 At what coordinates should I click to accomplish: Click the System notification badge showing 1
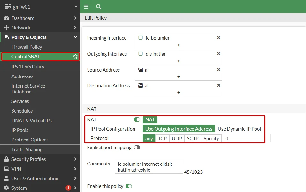tap(68, 188)
